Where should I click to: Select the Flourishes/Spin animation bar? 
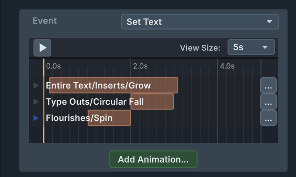coord(109,118)
